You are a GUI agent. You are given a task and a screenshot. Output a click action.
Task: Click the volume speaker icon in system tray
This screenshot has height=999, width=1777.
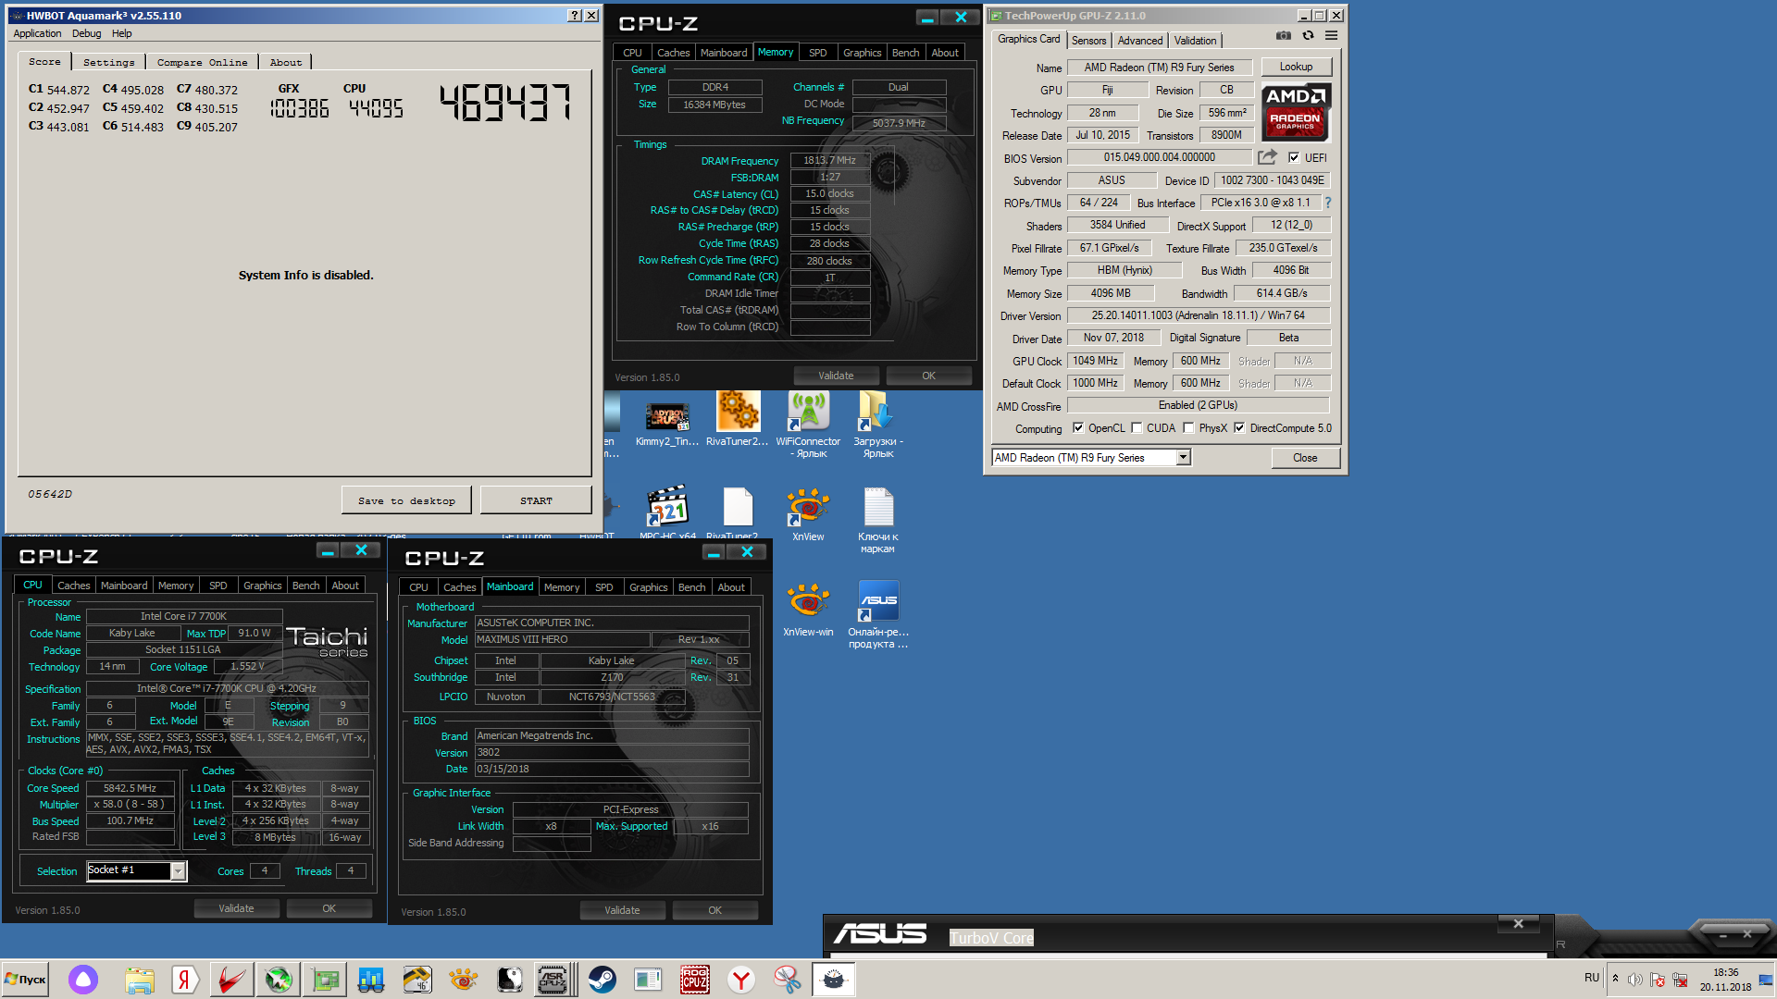tap(1635, 980)
